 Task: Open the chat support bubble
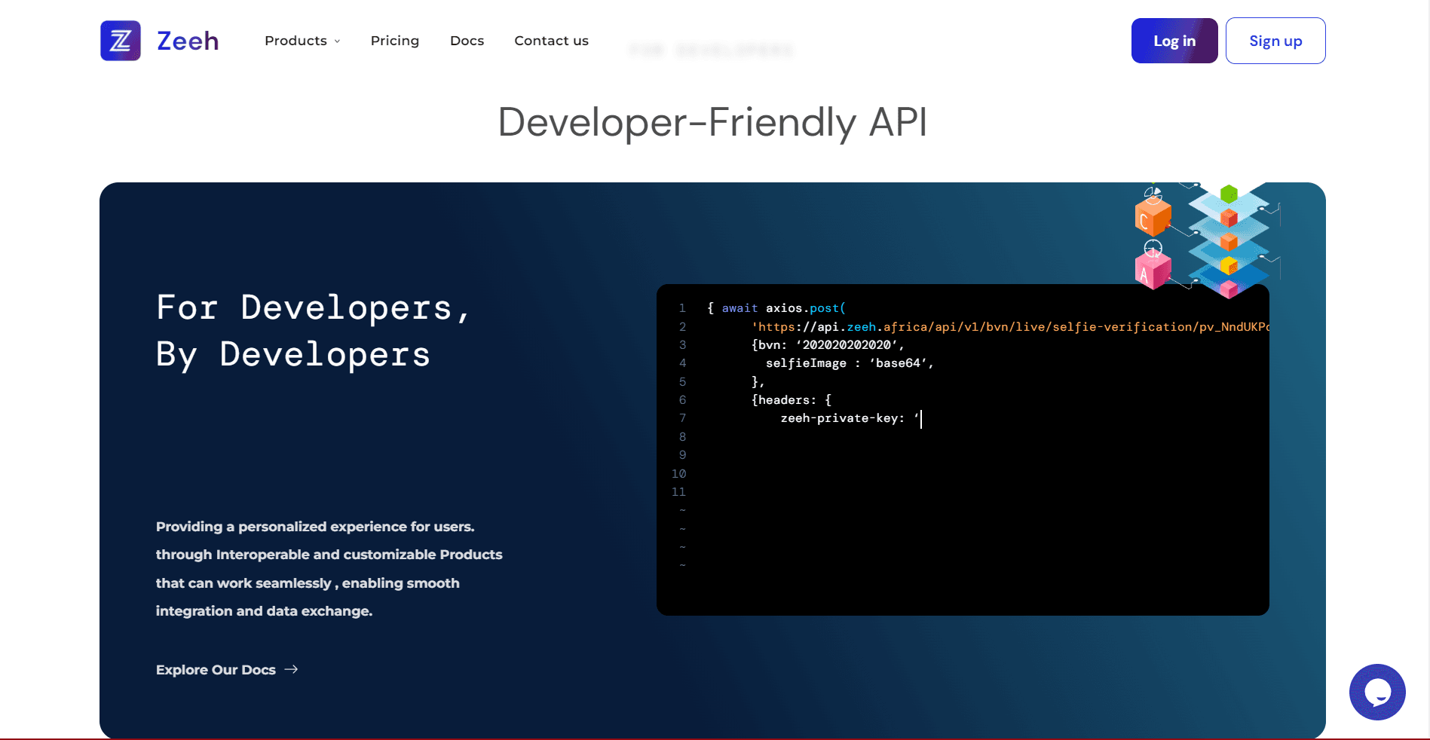click(1377, 692)
